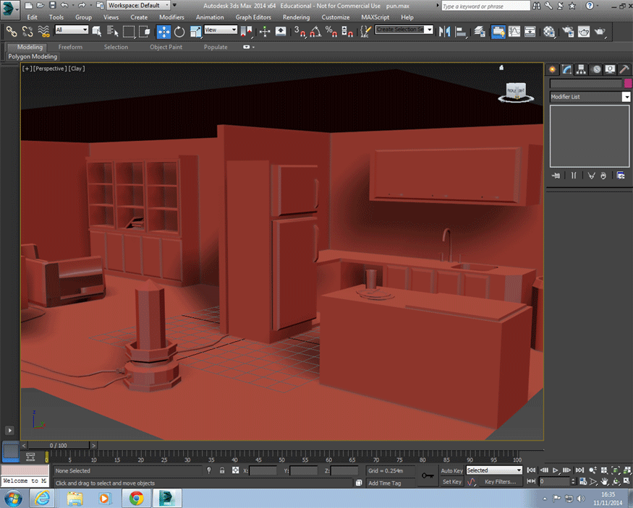Open the selection filter 'All' dropdown
The width and height of the screenshot is (633, 508).
(72, 30)
